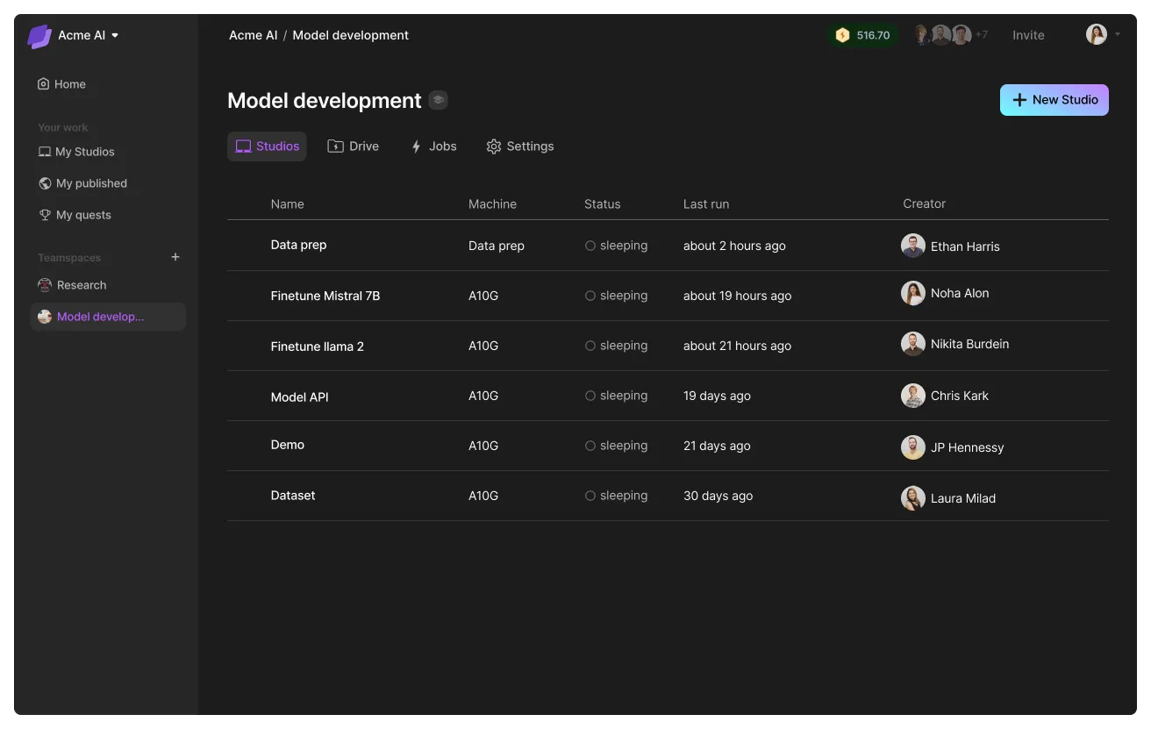Screen dimensions: 1151x729
Task: Open the Dataset studio
Action: (292, 496)
